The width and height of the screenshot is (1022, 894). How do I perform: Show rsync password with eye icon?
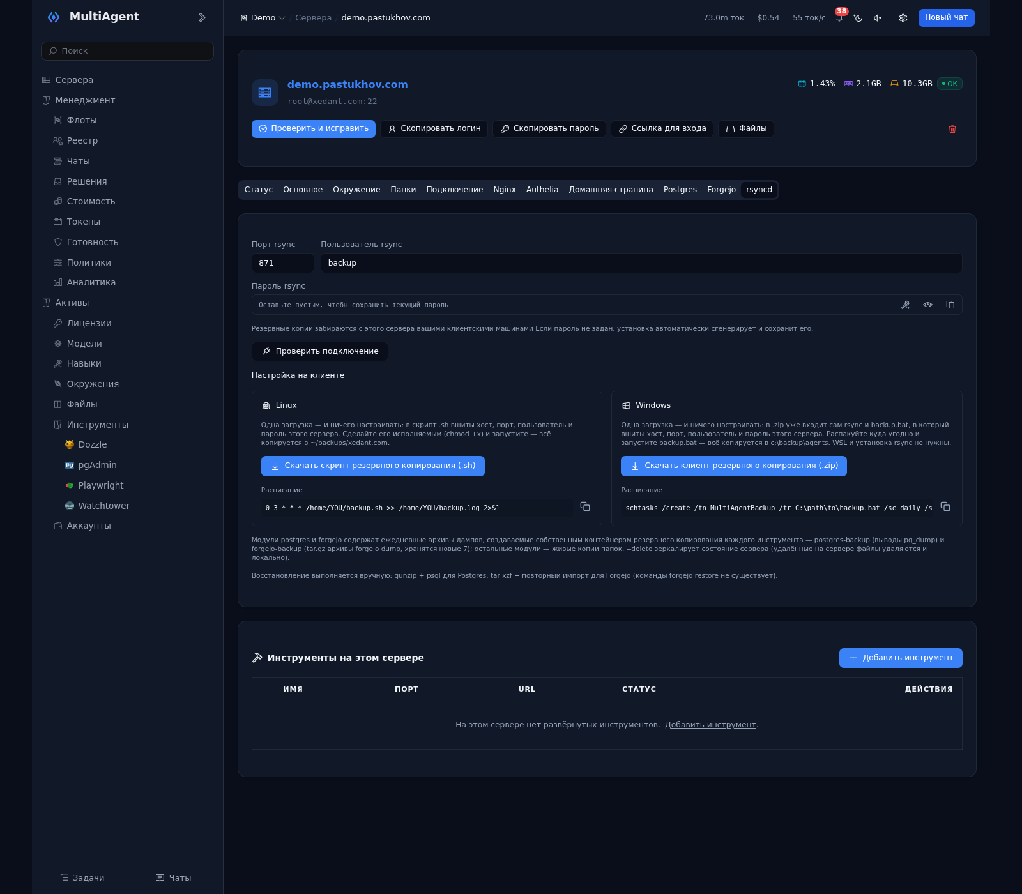point(927,305)
